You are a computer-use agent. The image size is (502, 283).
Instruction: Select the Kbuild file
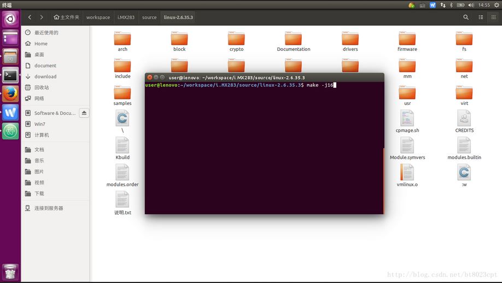tap(122, 149)
